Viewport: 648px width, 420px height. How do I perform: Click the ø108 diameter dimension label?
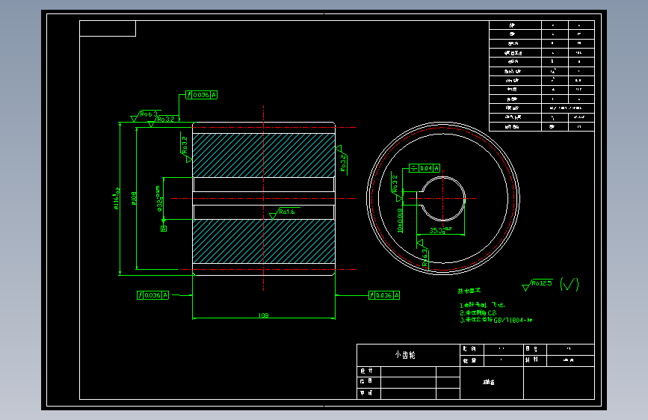[134, 198]
